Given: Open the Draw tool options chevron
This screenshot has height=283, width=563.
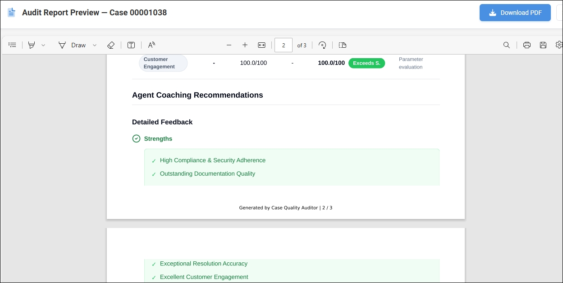Looking at the screenshot, I should [x=95, y=45].
